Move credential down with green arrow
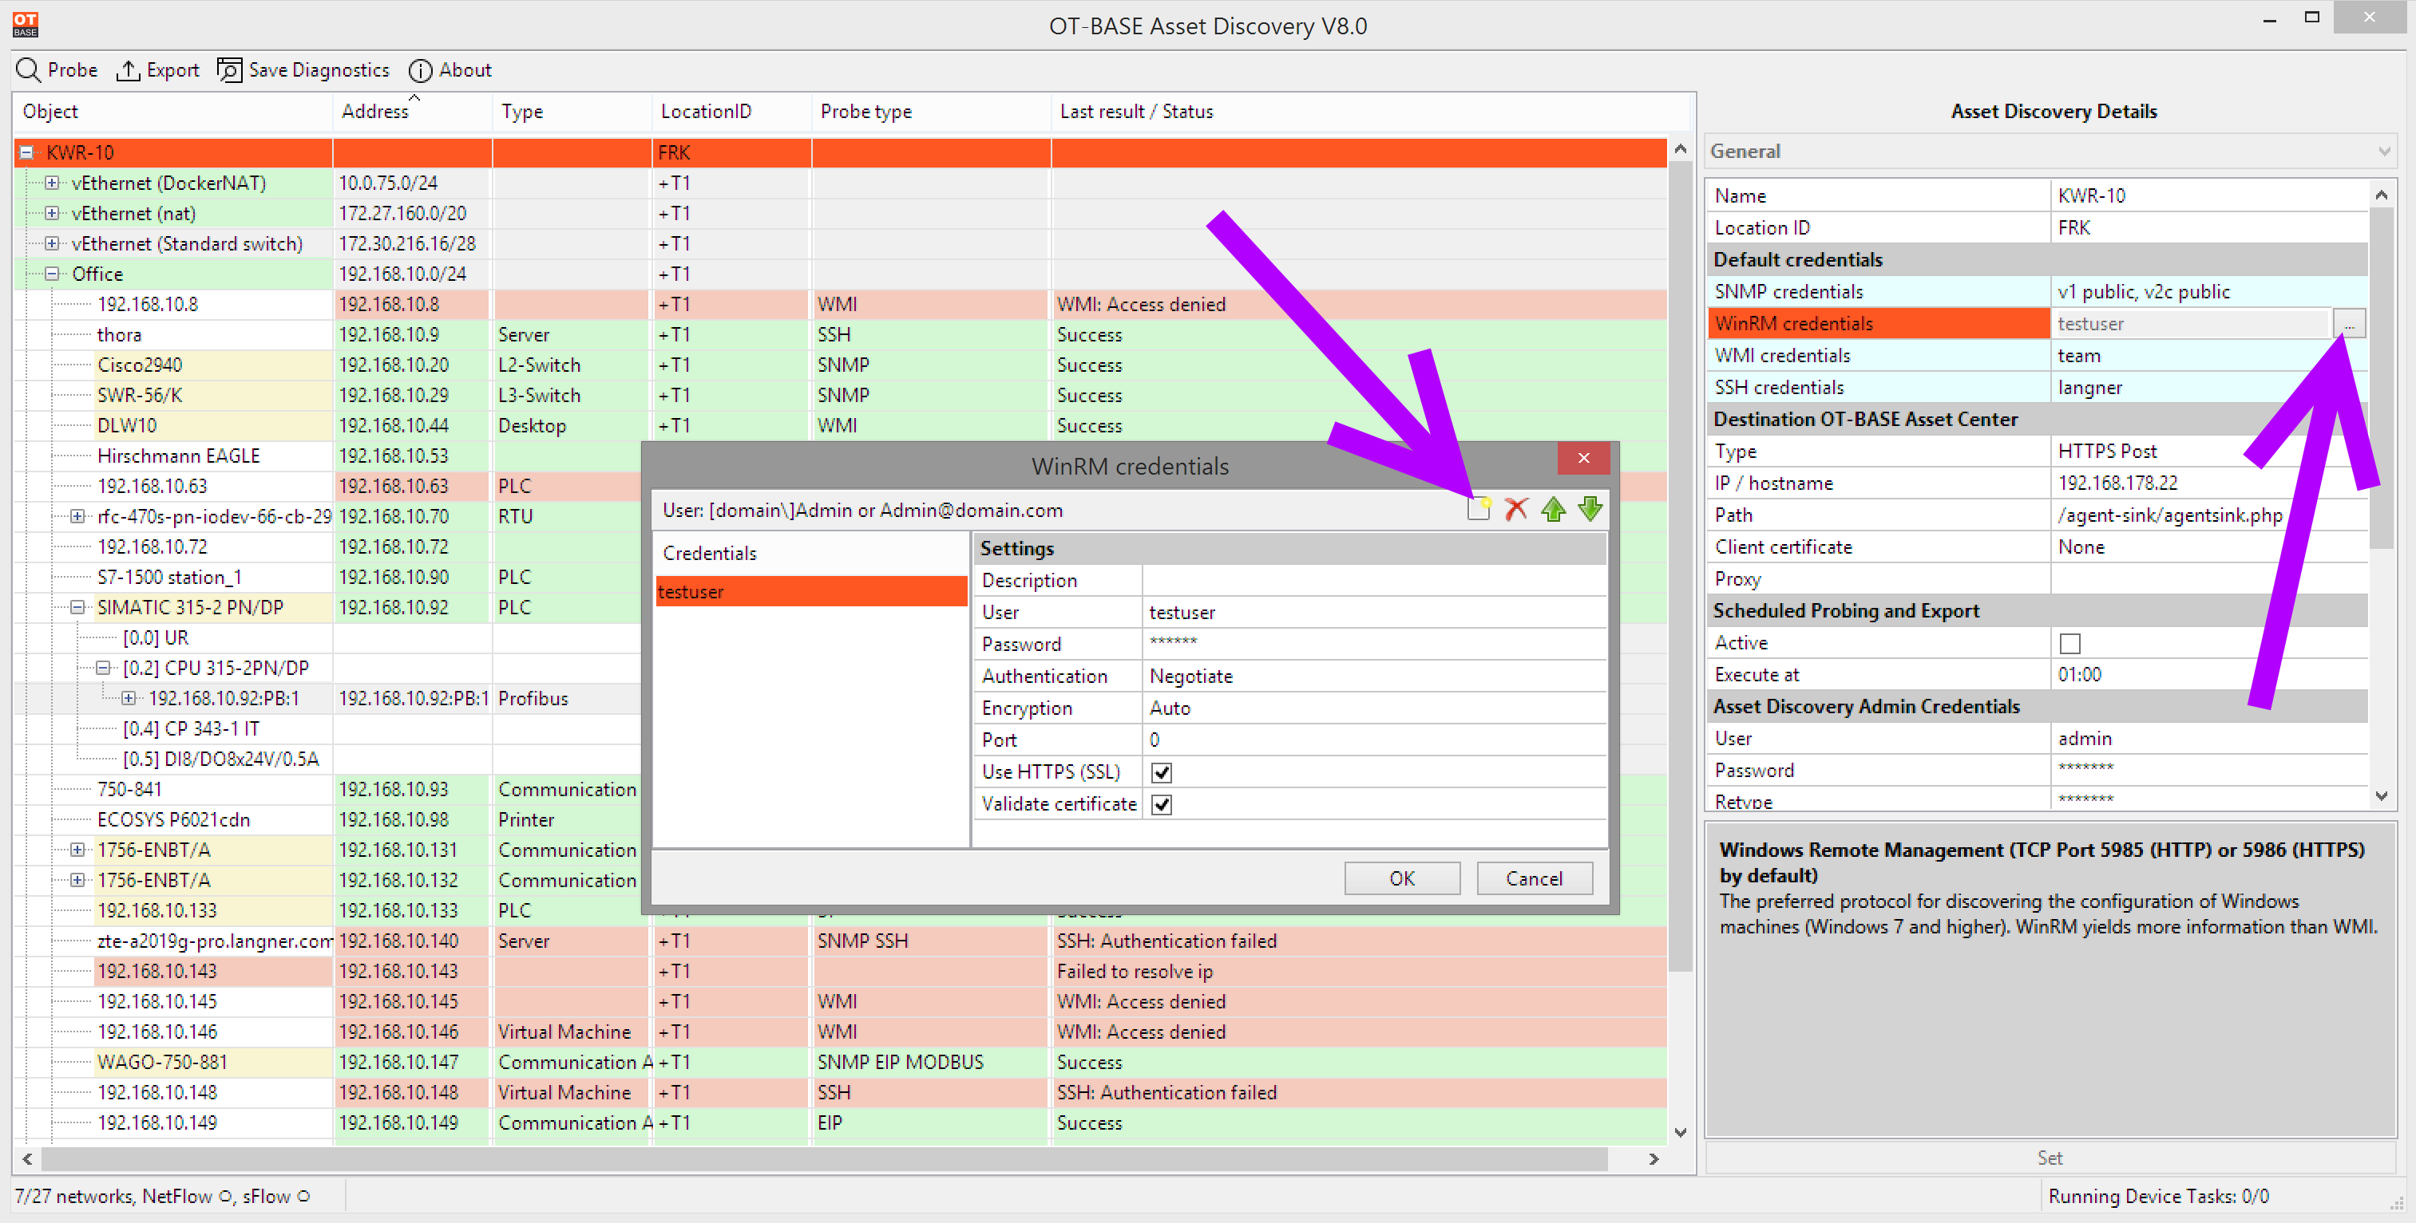Screen dimensions: 2416x1223 (x=1590, y=509)
